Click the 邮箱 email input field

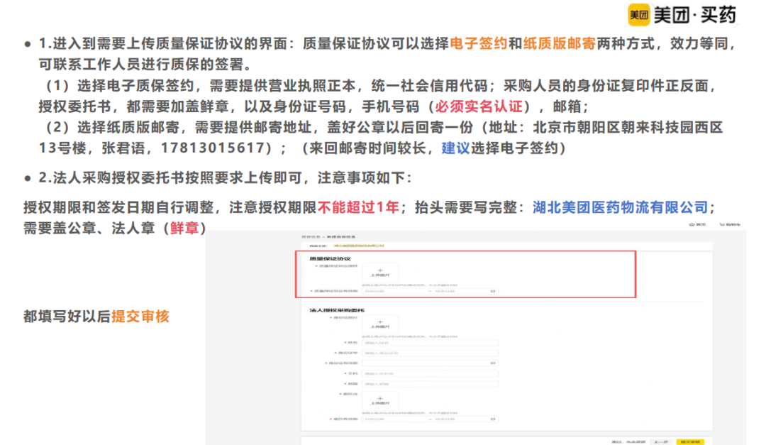click(430, 384)
